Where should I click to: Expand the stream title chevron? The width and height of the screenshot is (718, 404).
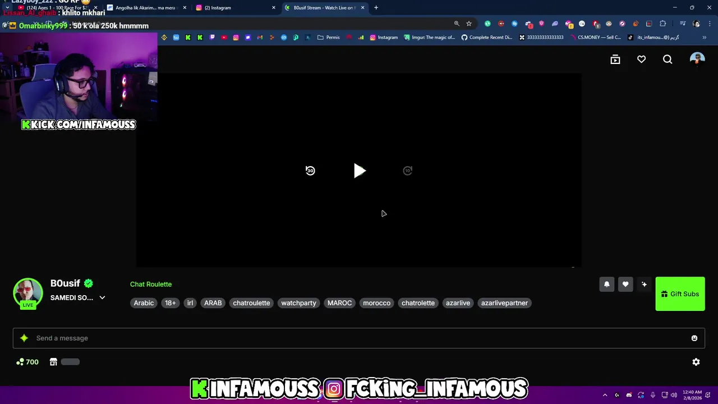102,297
